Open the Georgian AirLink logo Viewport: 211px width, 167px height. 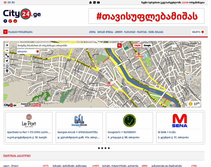click(79, 121)
